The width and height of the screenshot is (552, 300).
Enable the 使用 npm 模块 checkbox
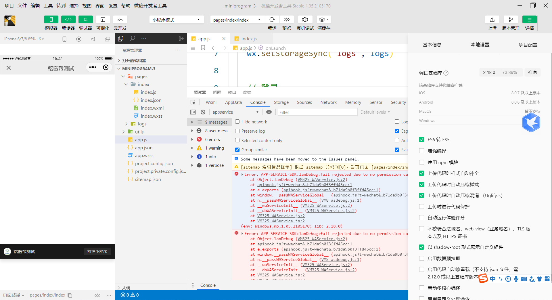click(421, 162)
